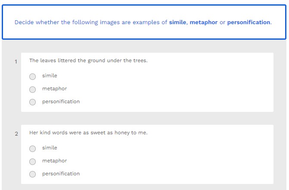Click the sentence 'The leaves littered the ground'
The height and width of the screenshot is (190, 289).
pyautogui.click(x=88, y=60)
